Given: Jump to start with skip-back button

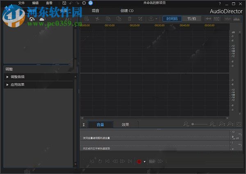Looking at the screenshot, I should (x=107, y=161).
